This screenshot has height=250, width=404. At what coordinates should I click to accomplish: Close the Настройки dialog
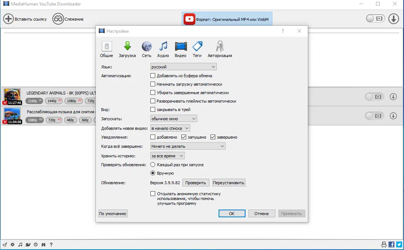[x=299, y=31]
